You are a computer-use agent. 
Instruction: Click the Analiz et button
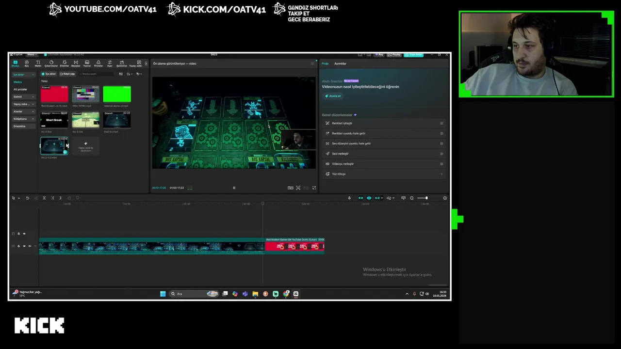click(333, 96)
